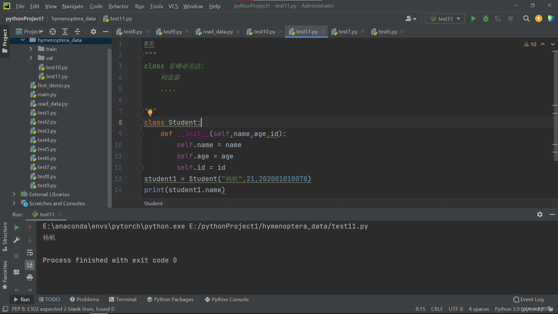Toggle the Structure tool window tab
Viewport: 558px width, 314px height.
5,236
